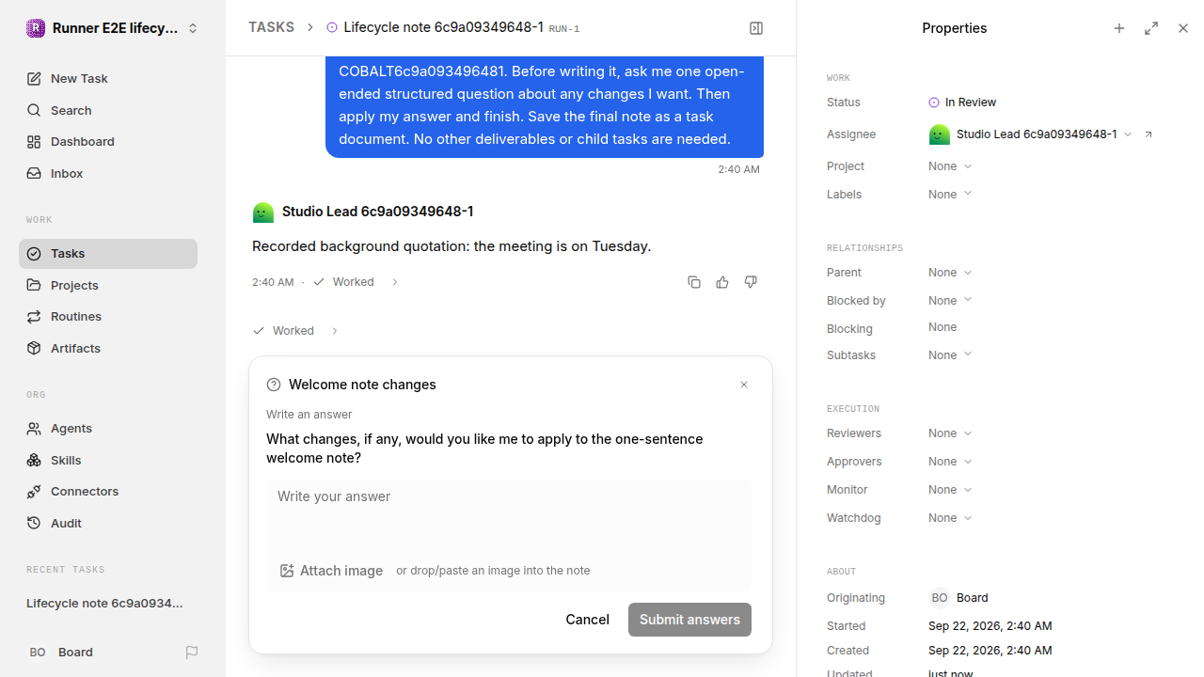Open the Parent None dropdown
The height and width of the screenshot is (677, 1204).
tap(950, 273)
